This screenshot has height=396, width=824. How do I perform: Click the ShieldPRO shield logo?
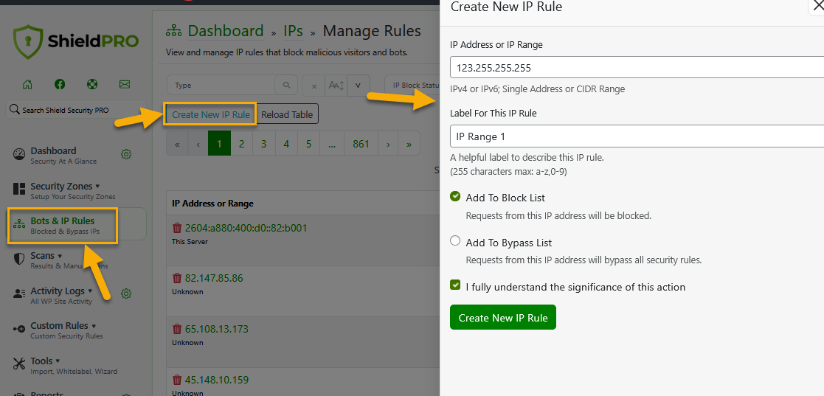(x=27, y=41)
